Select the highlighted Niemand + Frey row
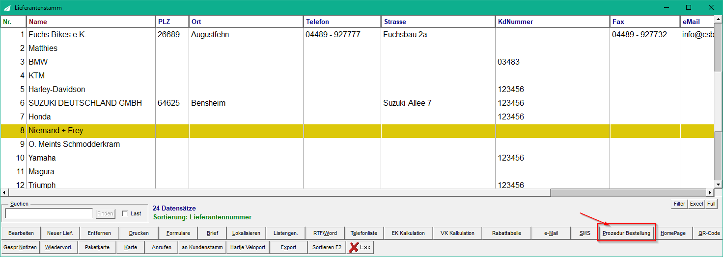Screen dimensions: 723x257 click(x=357, y=131)
